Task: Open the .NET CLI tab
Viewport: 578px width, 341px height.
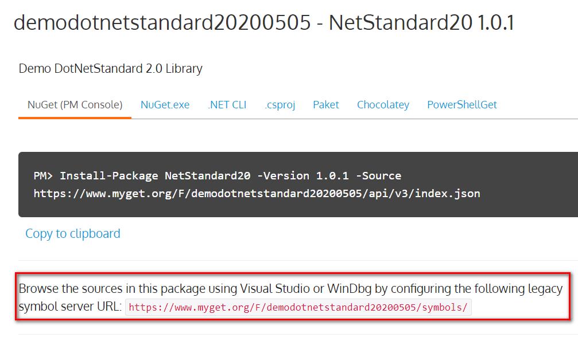Action: click(227, 105)
